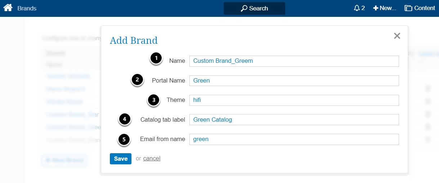Screen dimensions: 439x183
Task: Click the cancel link
Action: [152, 159]
